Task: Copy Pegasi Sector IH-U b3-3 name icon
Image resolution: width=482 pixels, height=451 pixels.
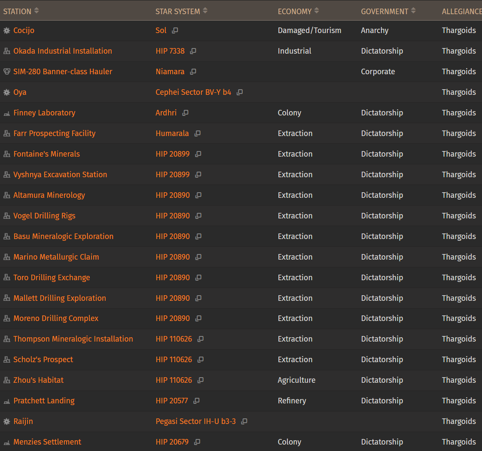Action: click(244, 421)
